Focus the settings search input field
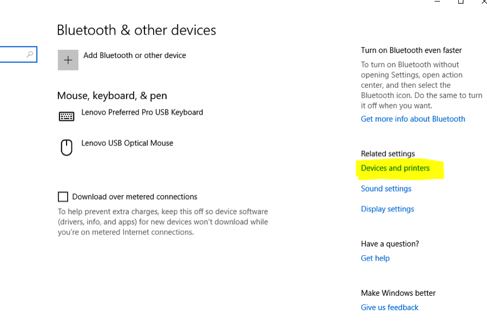This screenshot has height=325, width=487. 12,55
